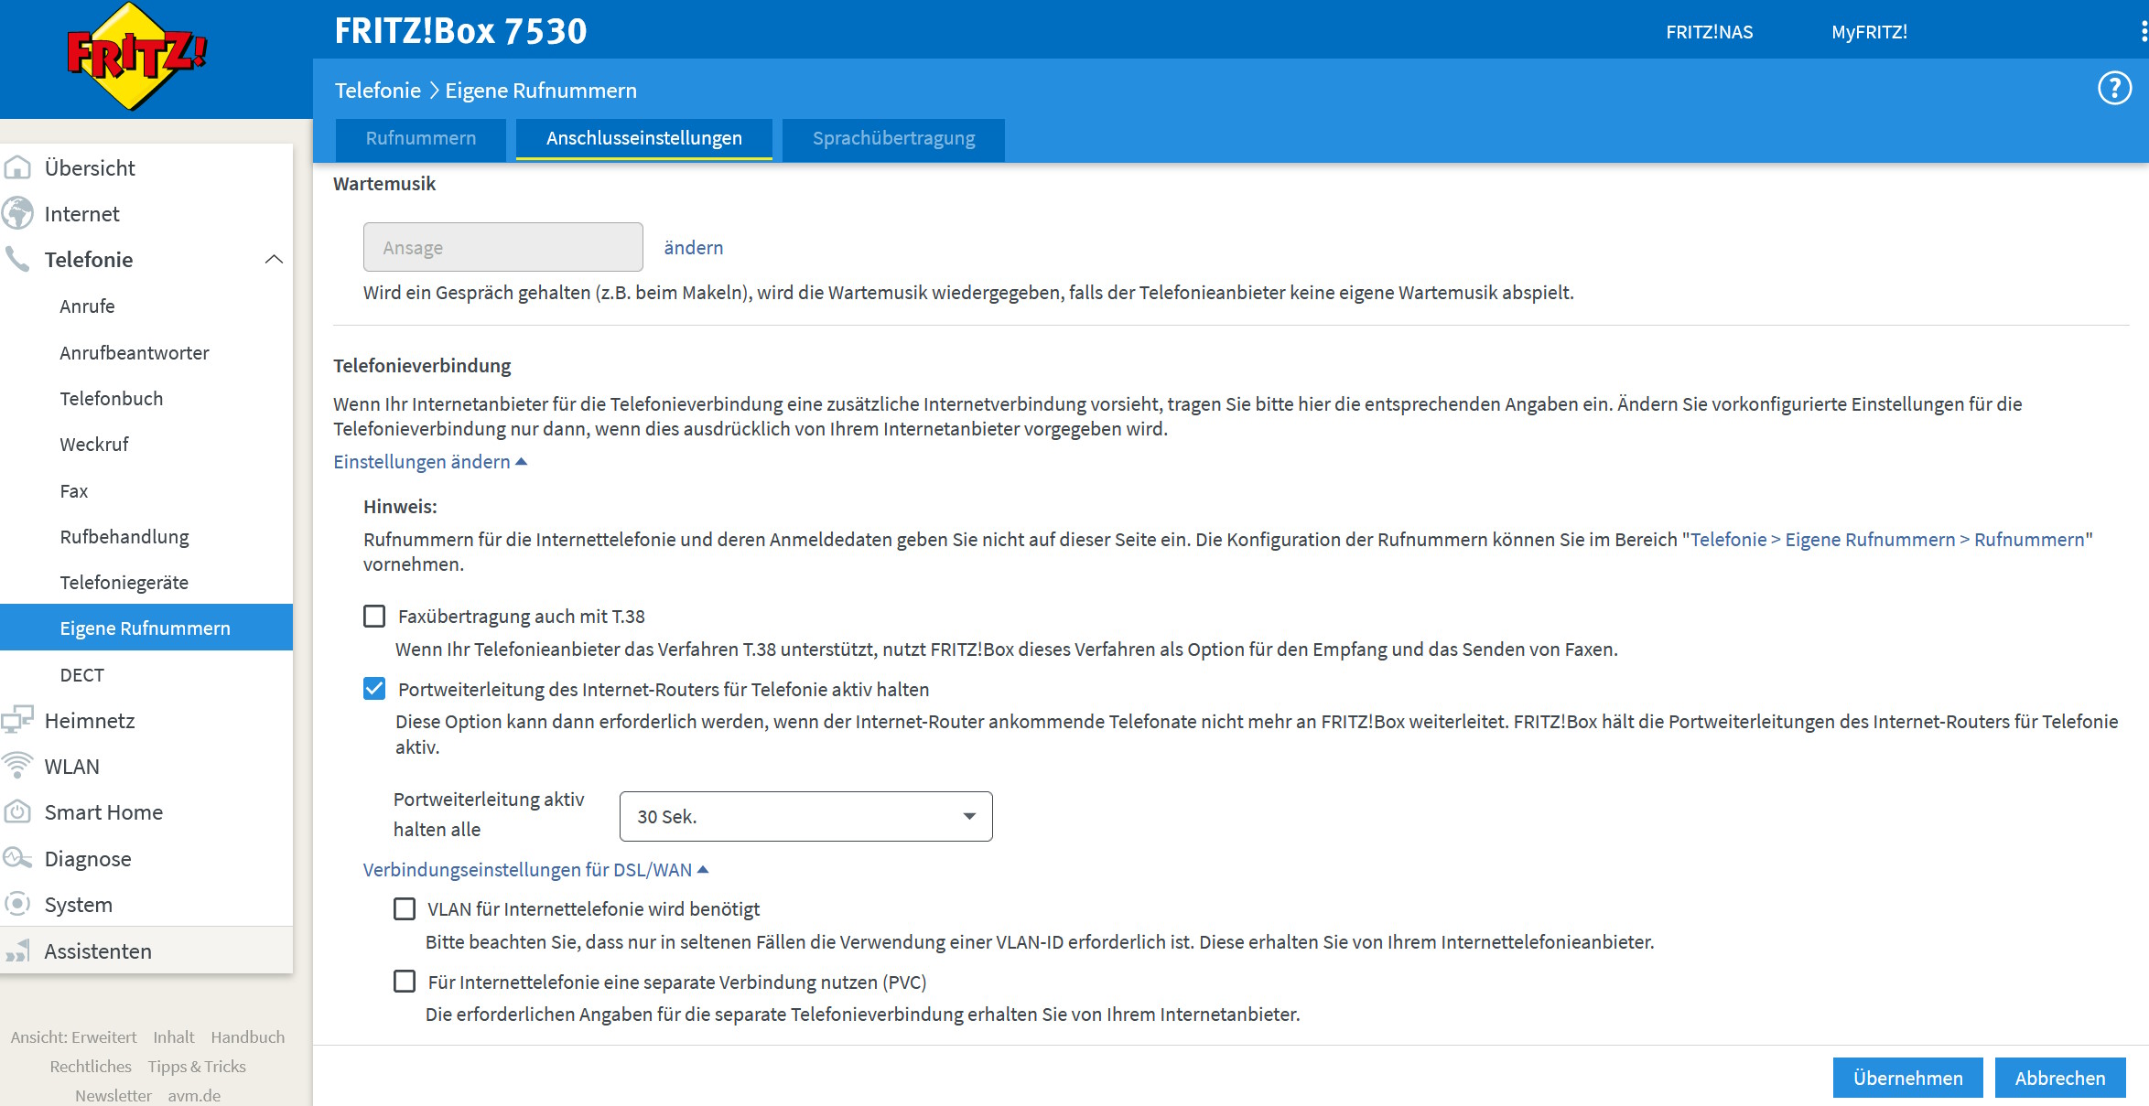The width and height of the screenshot is (2149, 1106).
Task: Collapse the Telefonie sidebar menu chevron
Action: point(274,259)
